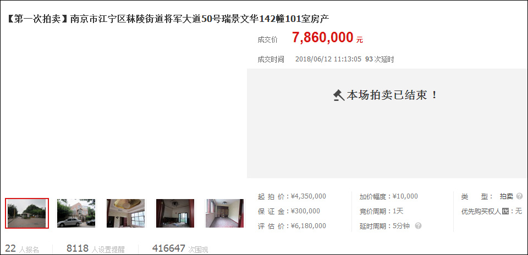Screen dimensions: 528x255
Task: Click help icon beside 延时周期 5分钟
Action: [x=418, y=226]
